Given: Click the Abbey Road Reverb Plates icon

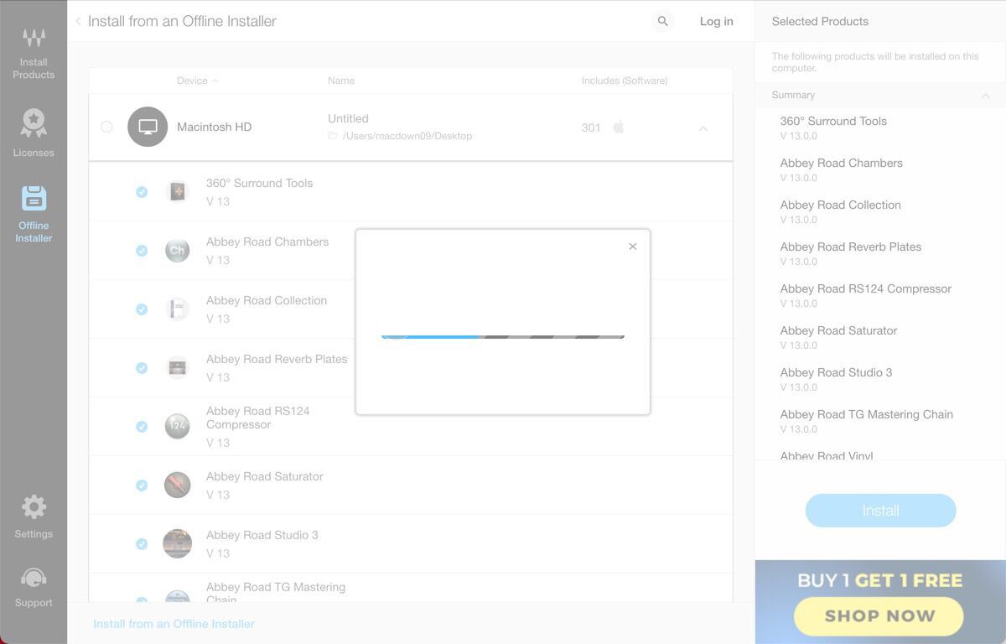Looking at the screenshot, I should tap(177, 367).
